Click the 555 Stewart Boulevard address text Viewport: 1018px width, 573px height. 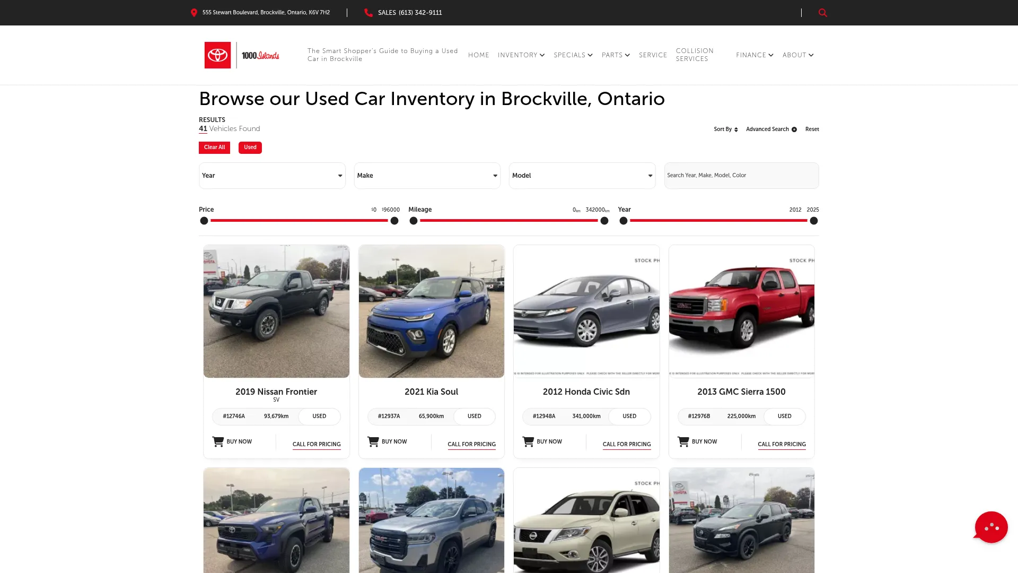click(x=266, y=13)
